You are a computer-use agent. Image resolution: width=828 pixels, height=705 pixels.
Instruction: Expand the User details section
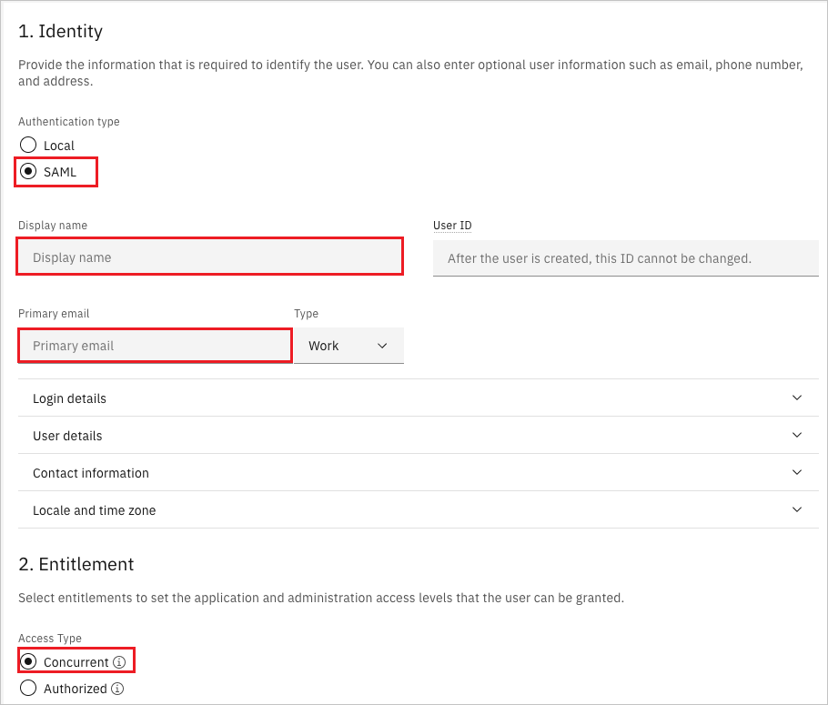click(x=419, y=435)
